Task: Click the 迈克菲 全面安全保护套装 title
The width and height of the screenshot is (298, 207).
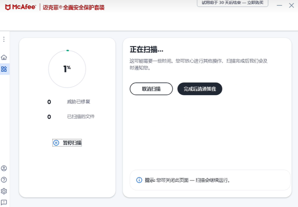Action: click(x=74, y=7)
